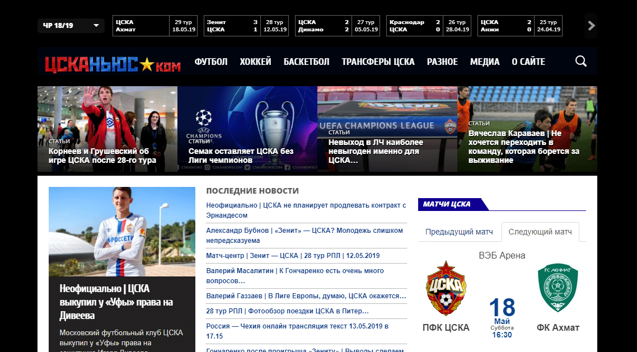Click the FC Akhmat club crest
Screen dimensions: 637x352
(558, 289)
